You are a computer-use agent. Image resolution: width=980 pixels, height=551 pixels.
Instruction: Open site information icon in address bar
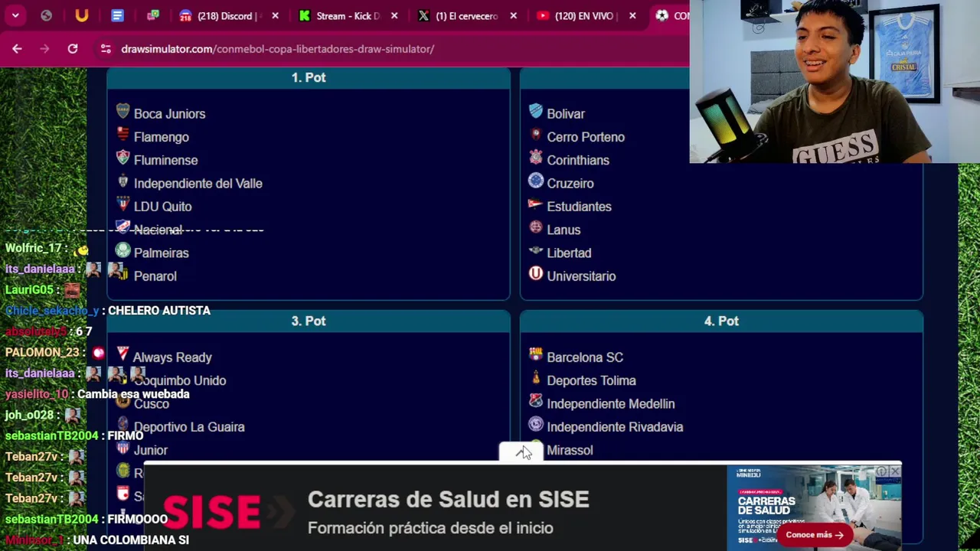tap(106, 48)
